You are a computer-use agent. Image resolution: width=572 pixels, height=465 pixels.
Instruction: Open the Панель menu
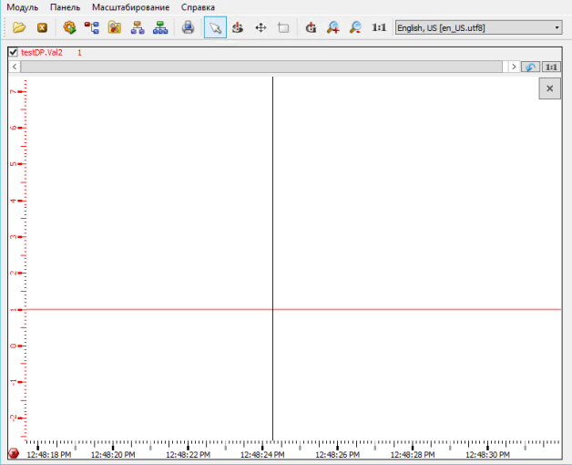pos(66,7)
